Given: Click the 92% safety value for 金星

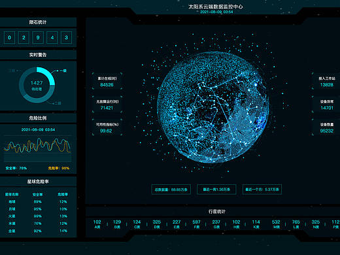Looking at the screenshot, I should [x=37, y=231].
